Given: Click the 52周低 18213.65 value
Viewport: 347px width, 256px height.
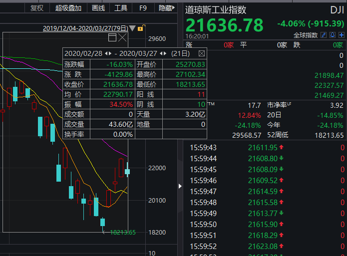Looking at the screenshot, I should tap(329, 135).
